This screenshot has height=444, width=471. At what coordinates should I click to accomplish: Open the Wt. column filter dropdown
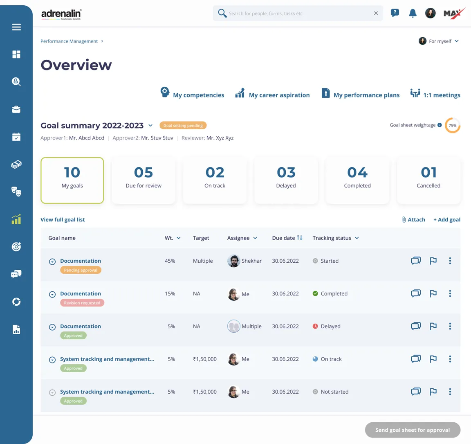point(178,238)
